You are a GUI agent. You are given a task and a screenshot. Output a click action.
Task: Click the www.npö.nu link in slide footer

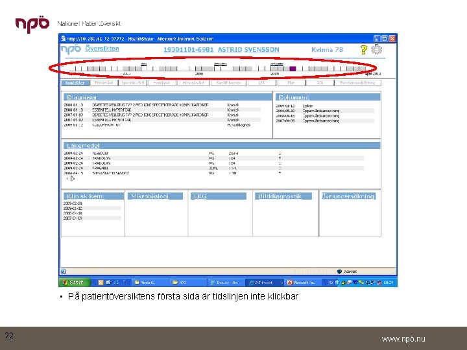tap(403, 339)
